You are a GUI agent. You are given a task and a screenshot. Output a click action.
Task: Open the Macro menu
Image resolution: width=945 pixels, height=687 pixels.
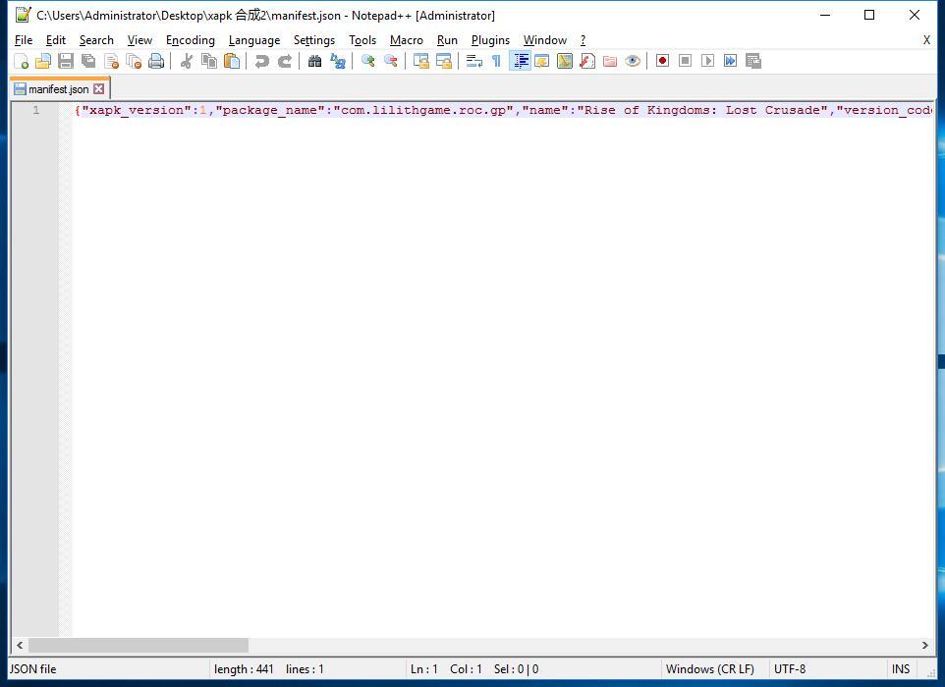(x=407, y=40)
